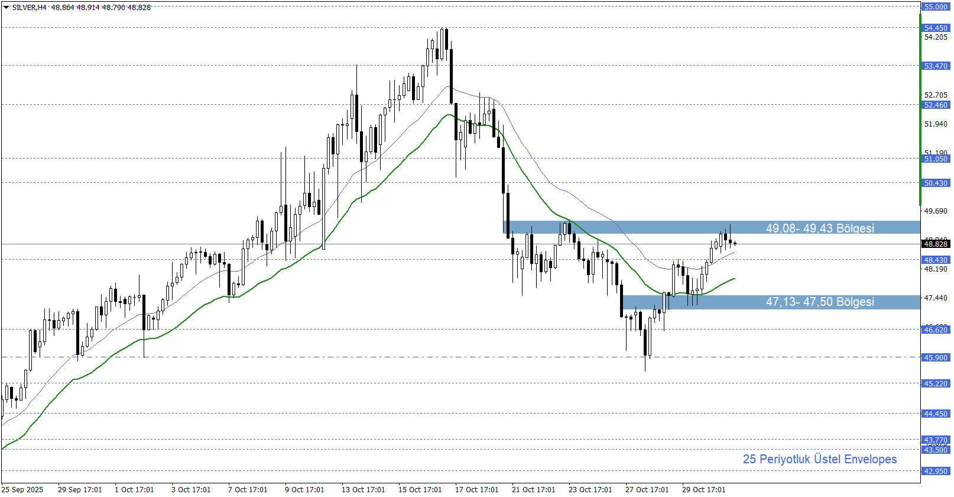
Task: Select the 54.450 price level tag
Action: 935,28
